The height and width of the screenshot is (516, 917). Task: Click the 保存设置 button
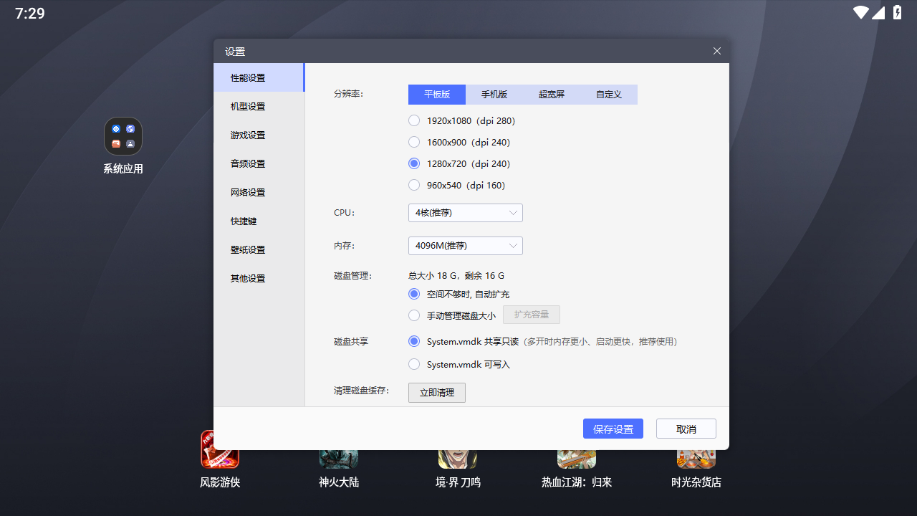point(613,429)
